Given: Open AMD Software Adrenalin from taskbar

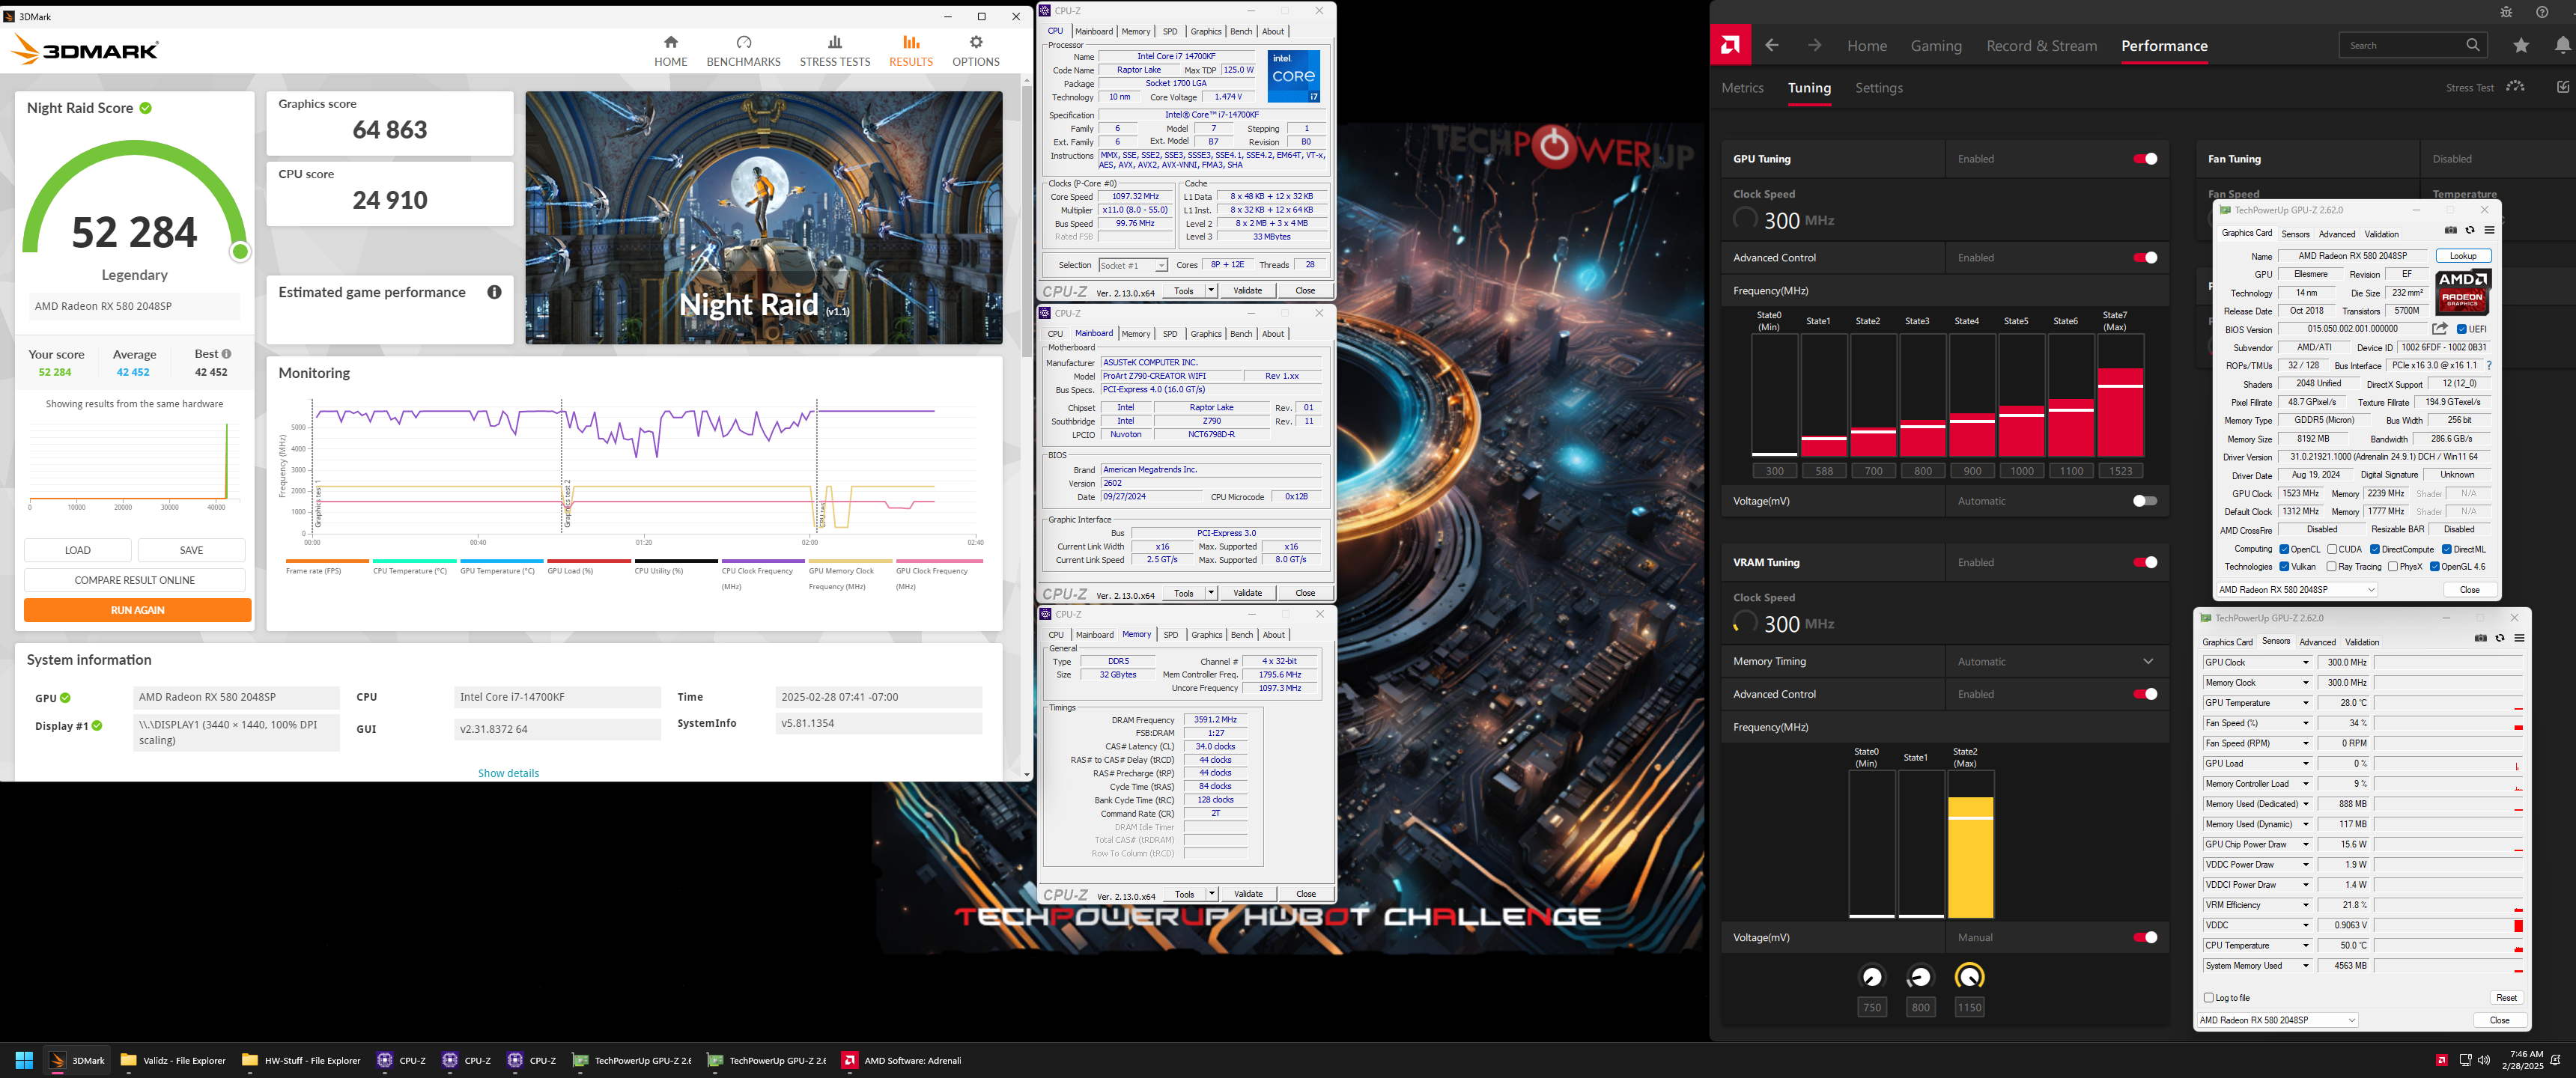Looking at the screenshot, I should [902, 1060].
